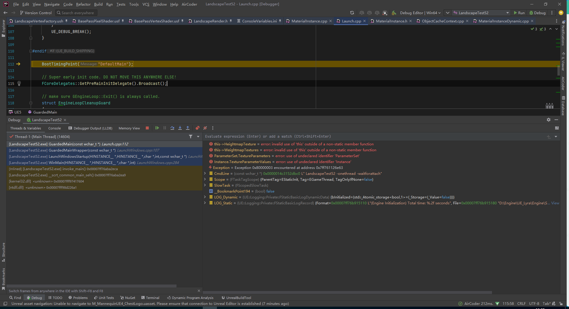Open the Debug panel settings gear
The width and height of the screenshot is (569, 309).
tap(548, 120)
